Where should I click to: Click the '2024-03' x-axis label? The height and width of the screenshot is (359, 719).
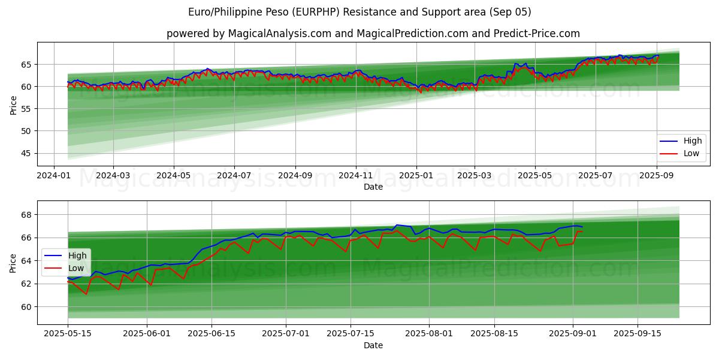click(113, 175)
